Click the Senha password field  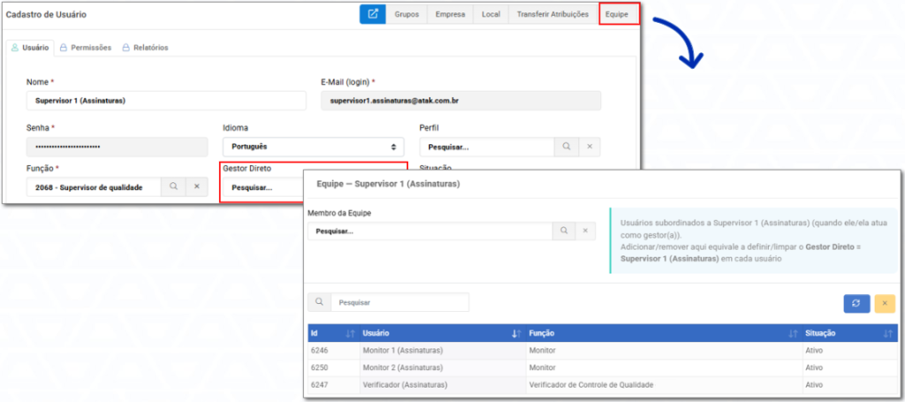click(x=118, y=147)
